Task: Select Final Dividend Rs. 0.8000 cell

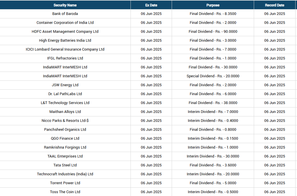Action: point(213,129)
